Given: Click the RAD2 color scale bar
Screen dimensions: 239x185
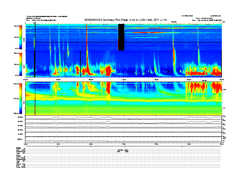Looking at the screenshot, I should pyautogui.click(x=21, y=37).
